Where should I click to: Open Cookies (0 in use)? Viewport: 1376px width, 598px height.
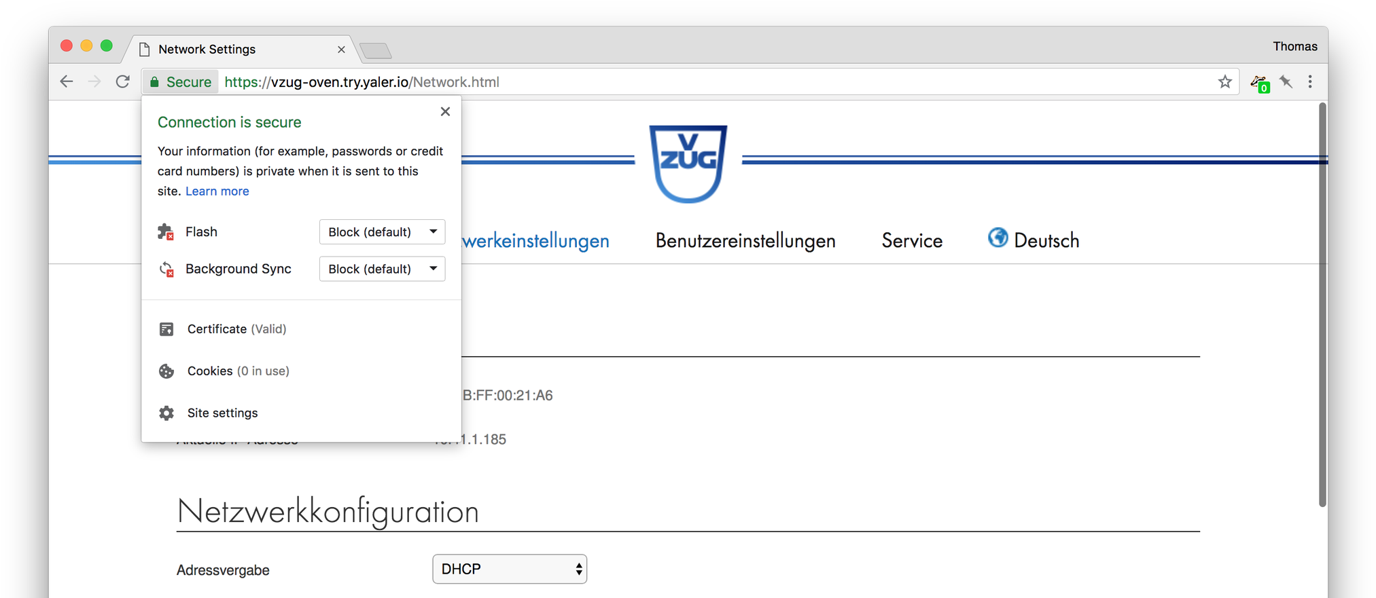point(238,371)
